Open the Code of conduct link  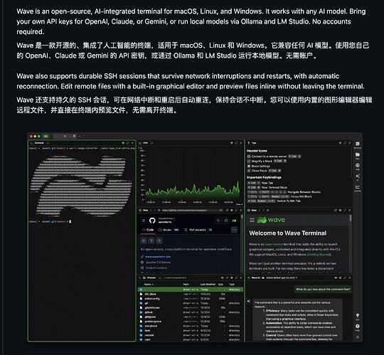pos(156,267)
